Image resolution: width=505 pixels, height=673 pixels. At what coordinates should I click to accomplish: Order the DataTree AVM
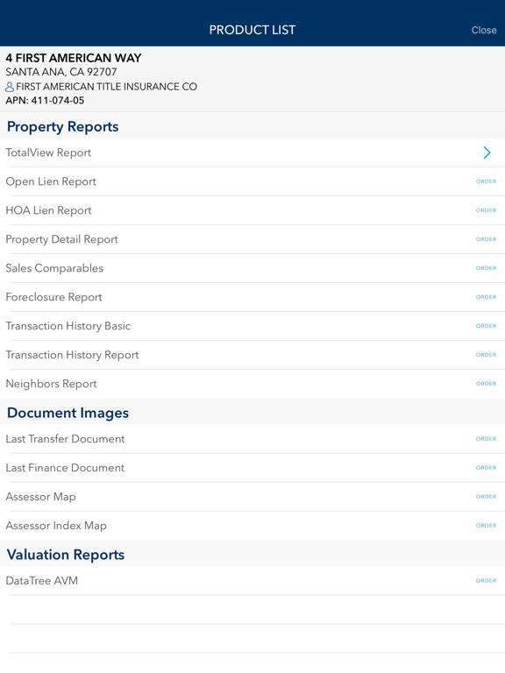coord(486,581)
